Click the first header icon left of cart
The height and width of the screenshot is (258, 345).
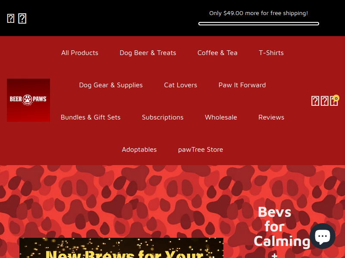[315, 101]
